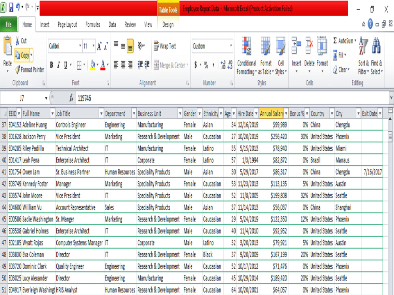Apply Accounting dollar format
The height and width of the screenshot is (295, 394).
point(196,65)
